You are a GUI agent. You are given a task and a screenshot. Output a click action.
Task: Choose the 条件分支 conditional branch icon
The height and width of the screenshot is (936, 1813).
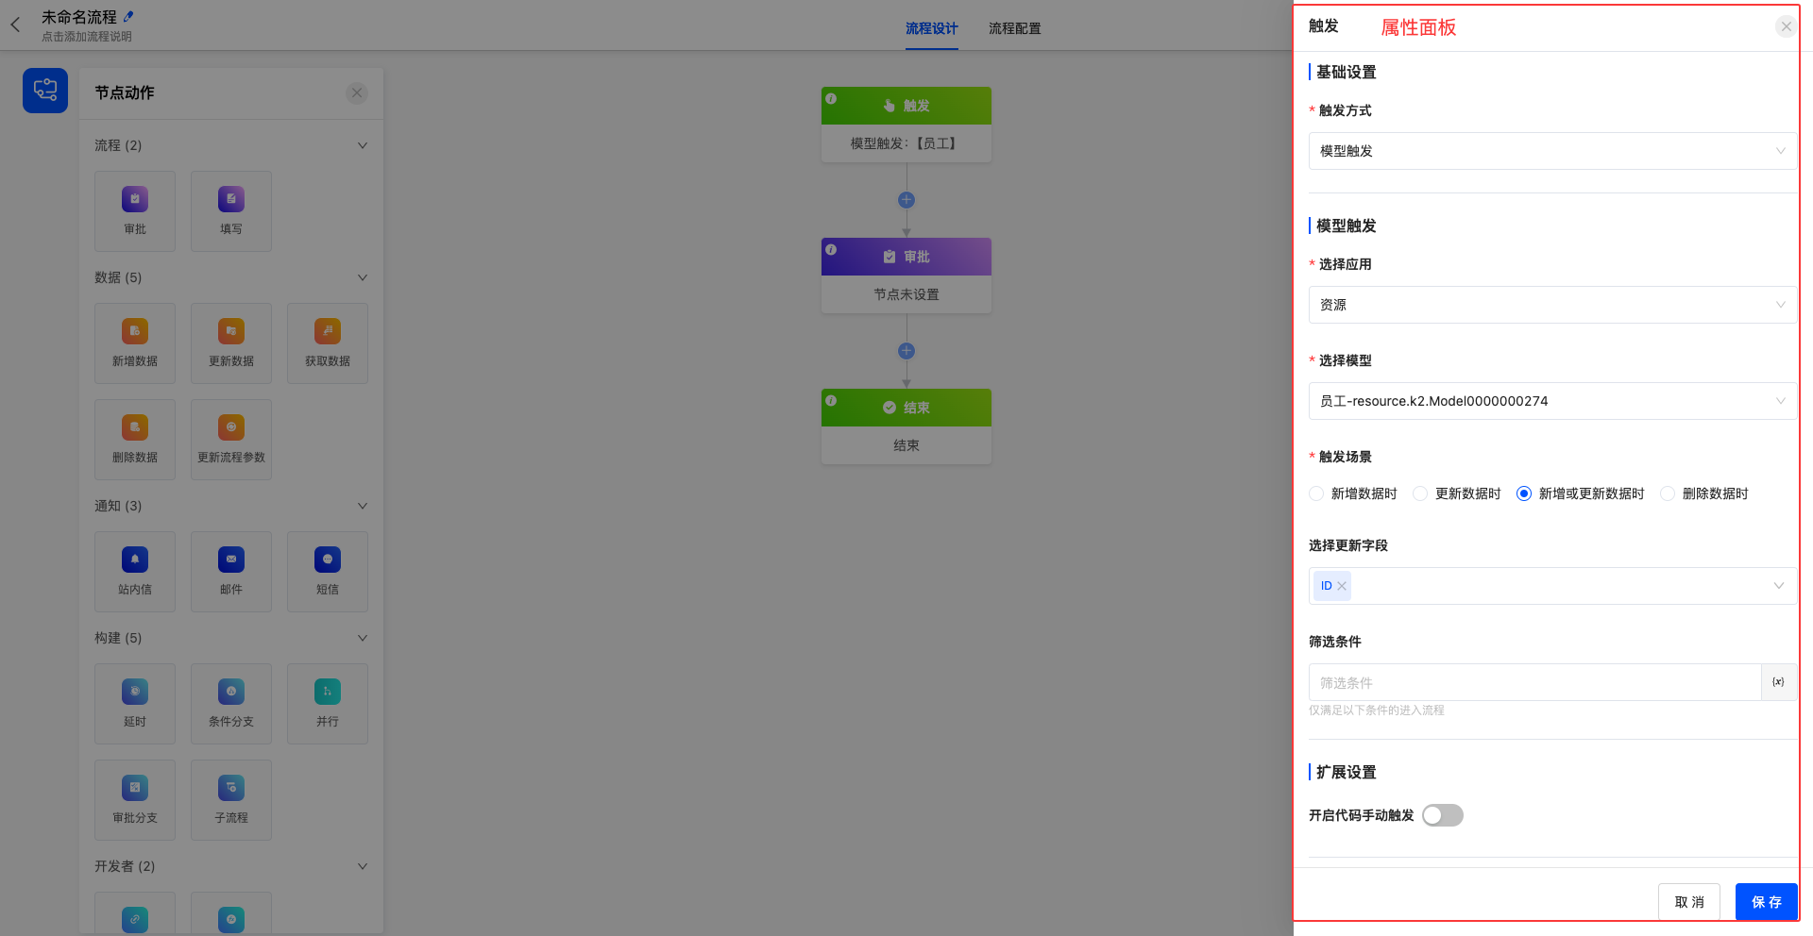(231, 693)
